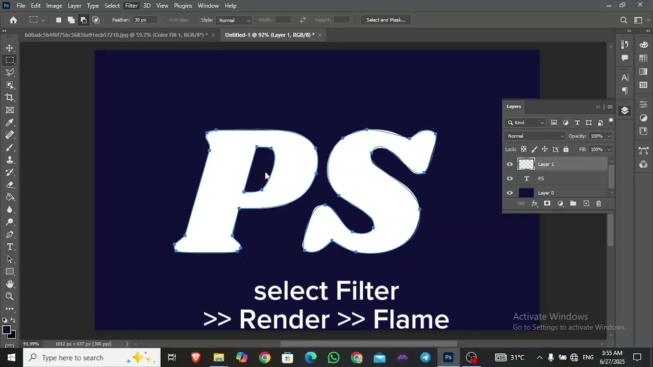Select the PS text layer row
The height and width of the screenshot is (367, 653).
pyautogui.click(x=556, y=178)
